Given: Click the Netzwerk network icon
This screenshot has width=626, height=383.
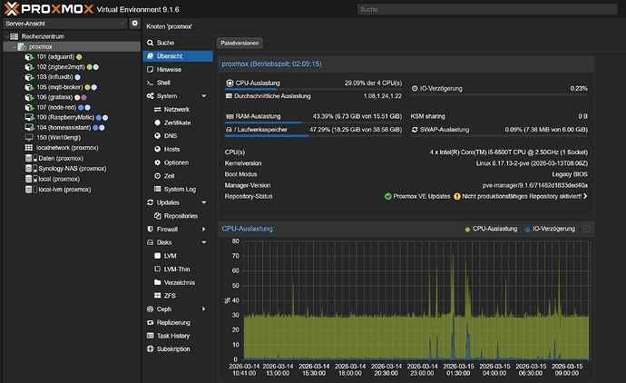Looking at the screenshot, I should (x=157, y=110).
